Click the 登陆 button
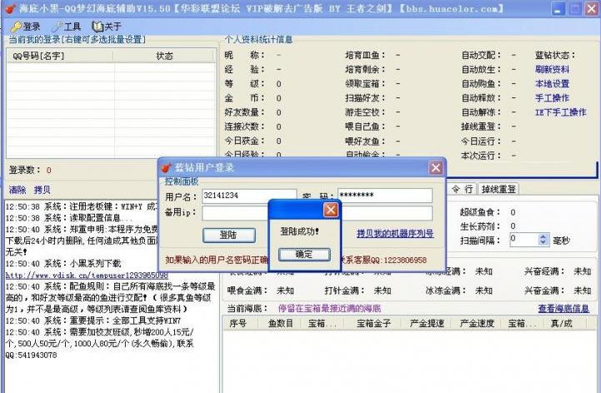This screenshot has height=393, width=601. click(x=229, y=235)
